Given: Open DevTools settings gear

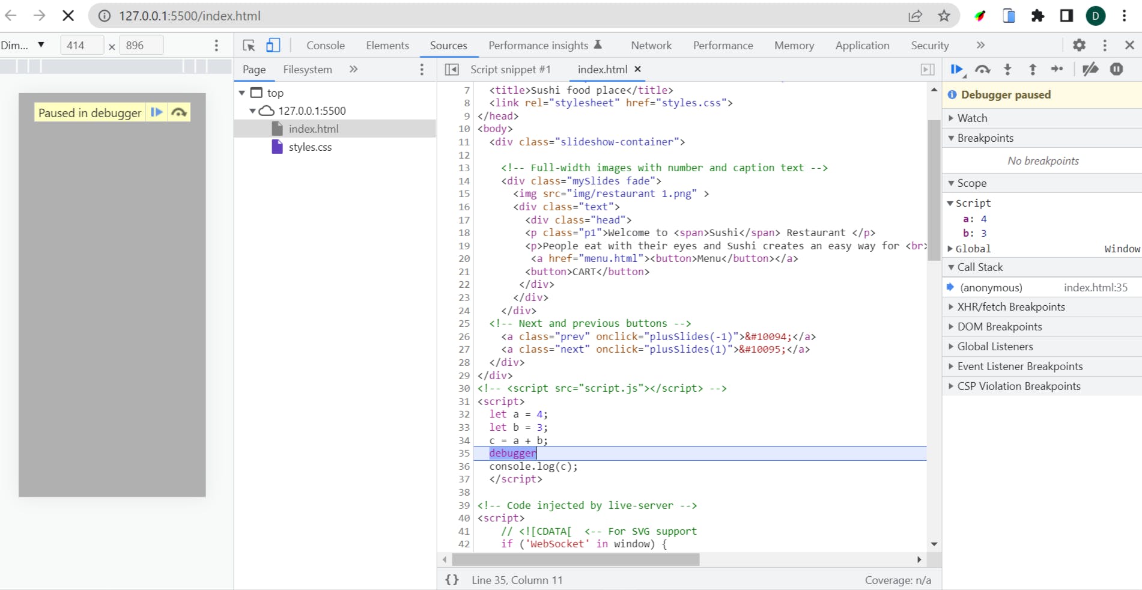Looking at the screenshot, I should pos(1079,45).
